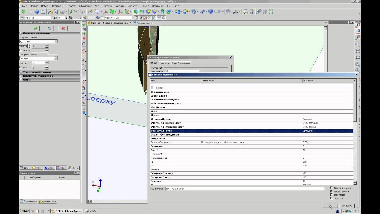Image resolution: width=380 pixels, height=214 pixels.
Task: Toggle the 'Скрытые' checkbox
Action: pyautogui.click(x=332, y=199)
